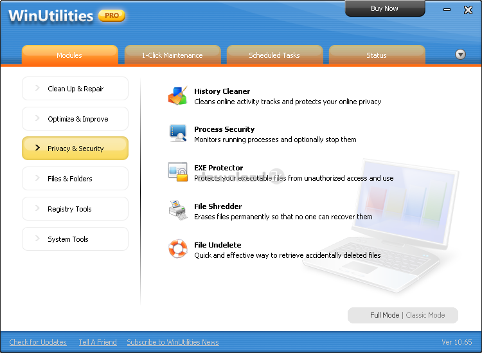Go to the Scheduled Tasks tab
Viewport: 482px width, 353px height.
pos(274,55)
